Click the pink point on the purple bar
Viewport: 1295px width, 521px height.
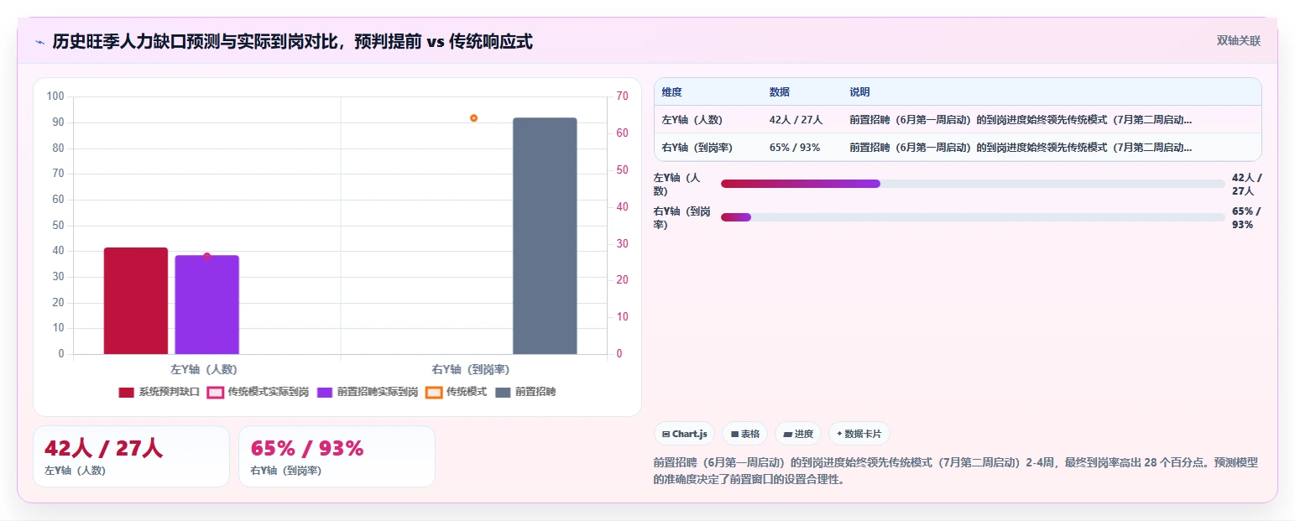207,256
